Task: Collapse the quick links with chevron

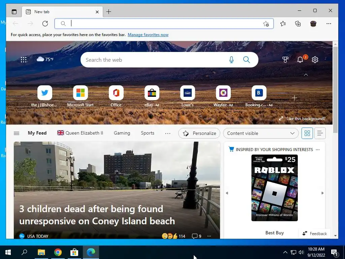Action: point(306,75)
